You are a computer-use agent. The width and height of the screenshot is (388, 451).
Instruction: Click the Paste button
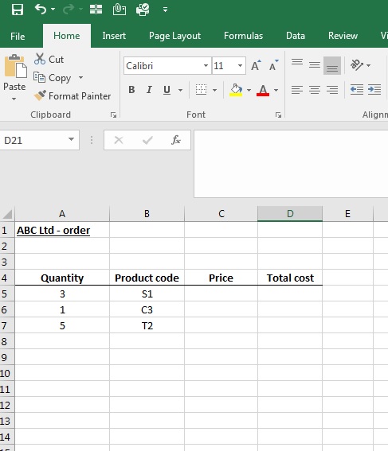tap(14, 77)
